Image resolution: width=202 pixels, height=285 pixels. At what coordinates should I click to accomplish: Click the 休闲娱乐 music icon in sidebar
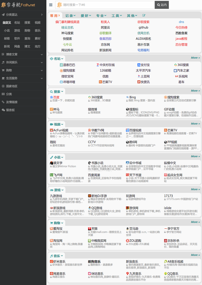click(x=3, y=62)
